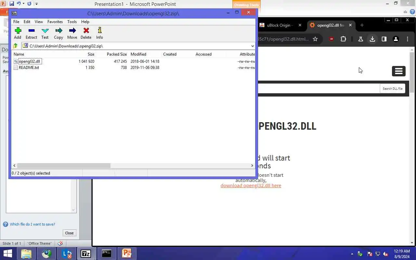Viewport: 416px width, 260px height.
Task: Run the Test archive tool
Action: point(45,33)
